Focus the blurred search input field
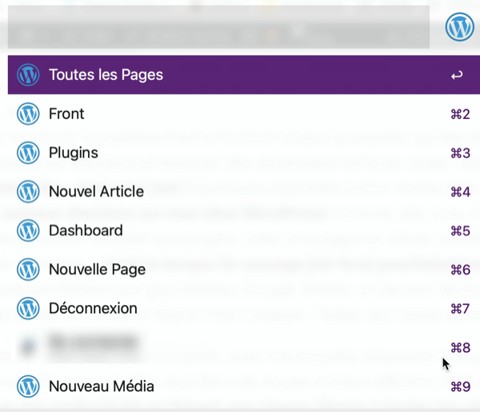 (218, 27)
